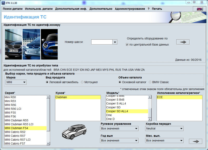The width and height of the screenshot is (208, 150).
Task: Select the Основной каталог radio button
Action: (x=120, y=82)
